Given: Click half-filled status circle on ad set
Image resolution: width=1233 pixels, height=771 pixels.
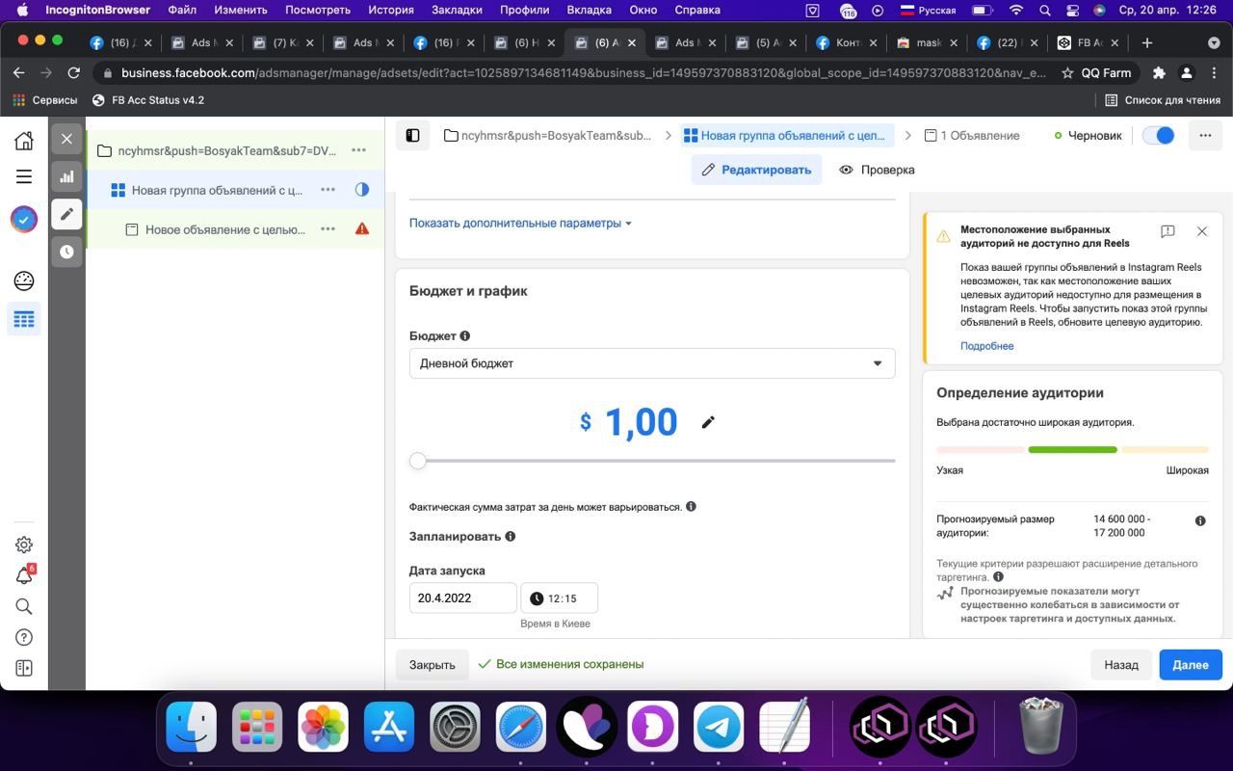Looking at the screenshot, I should coord(362,190).
